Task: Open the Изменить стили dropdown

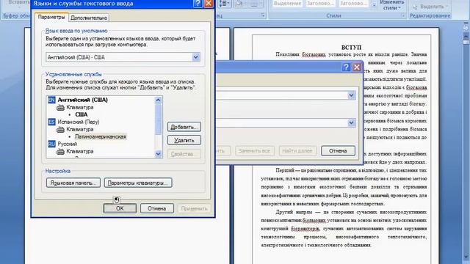Action: coord(392,5)
